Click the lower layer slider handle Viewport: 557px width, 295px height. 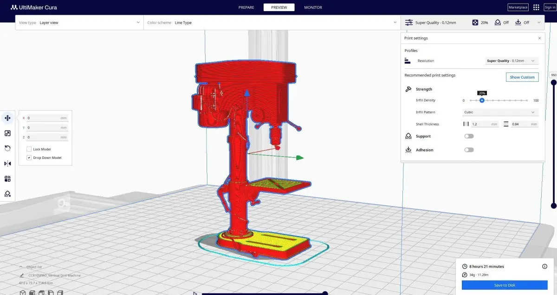click(x=554, y=205)
